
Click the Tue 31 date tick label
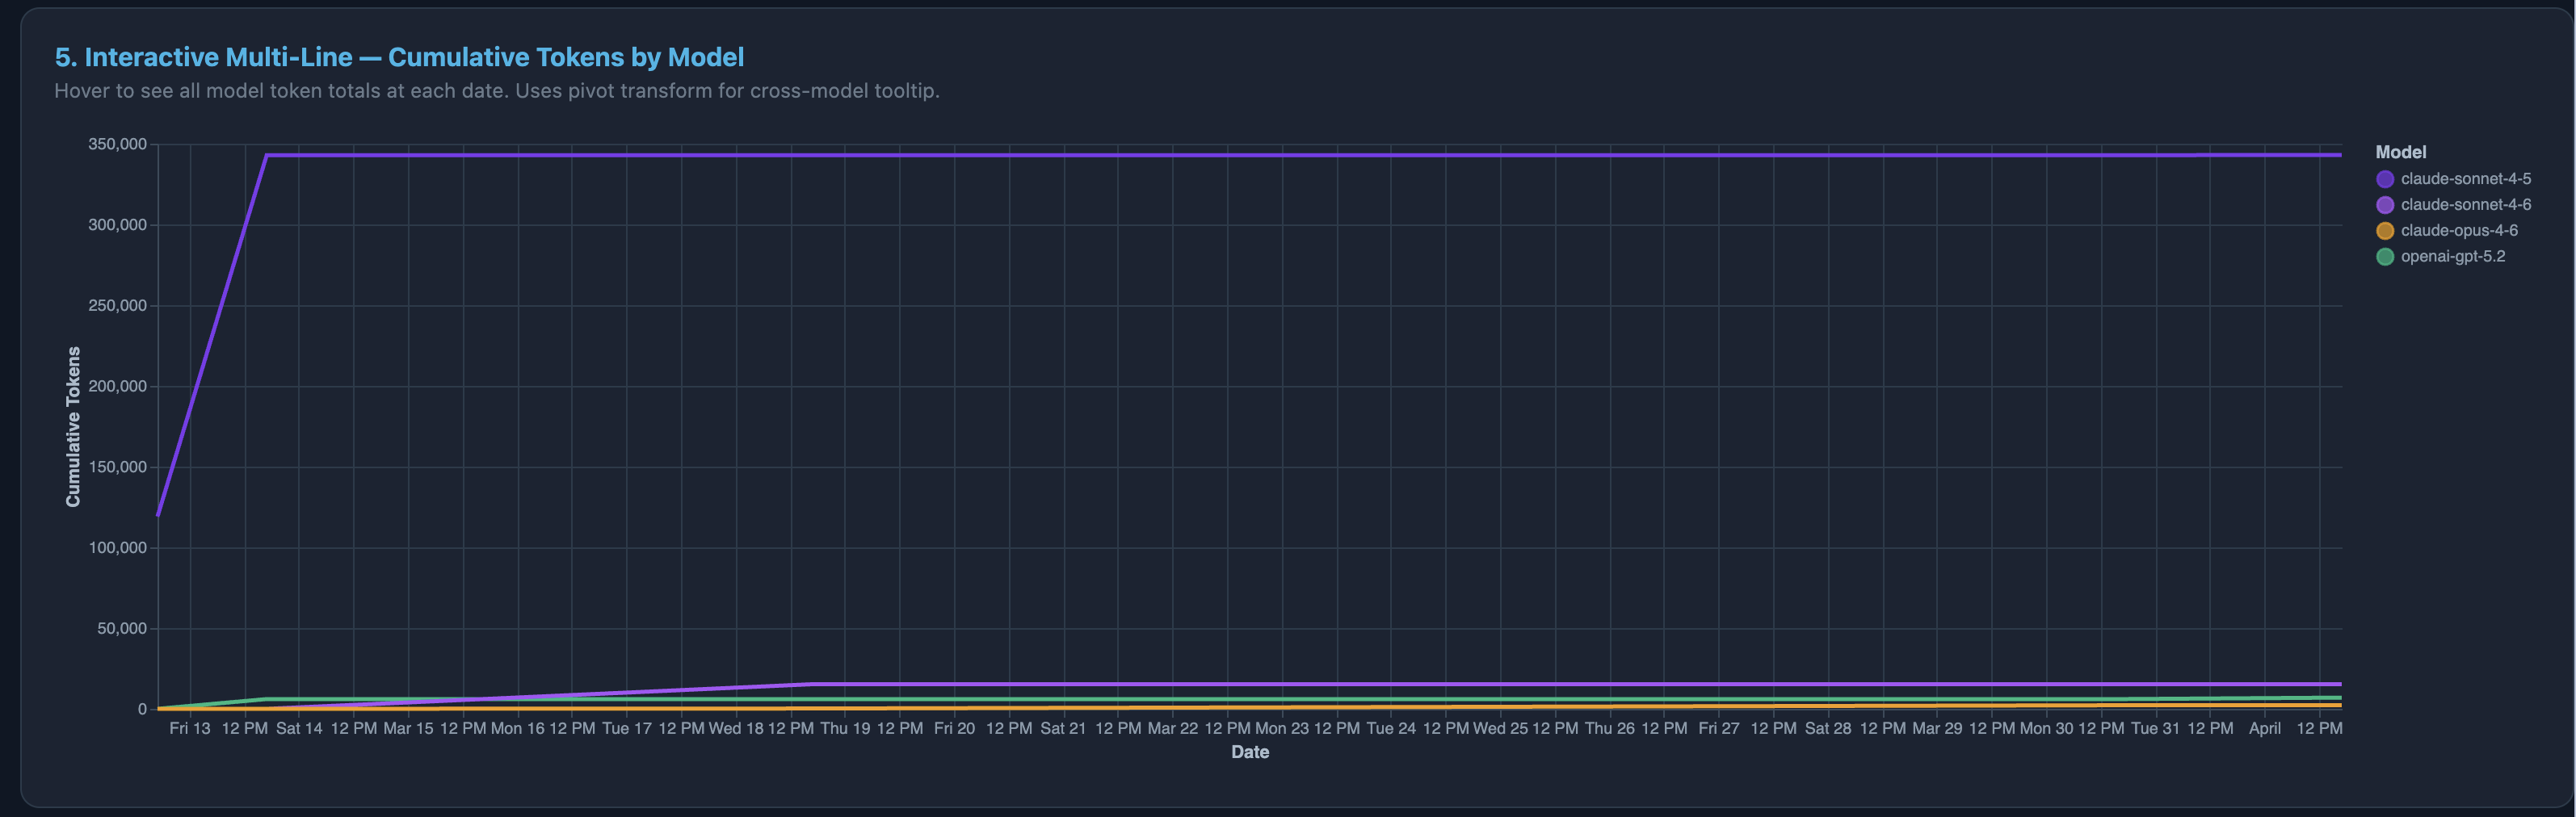2155,728
